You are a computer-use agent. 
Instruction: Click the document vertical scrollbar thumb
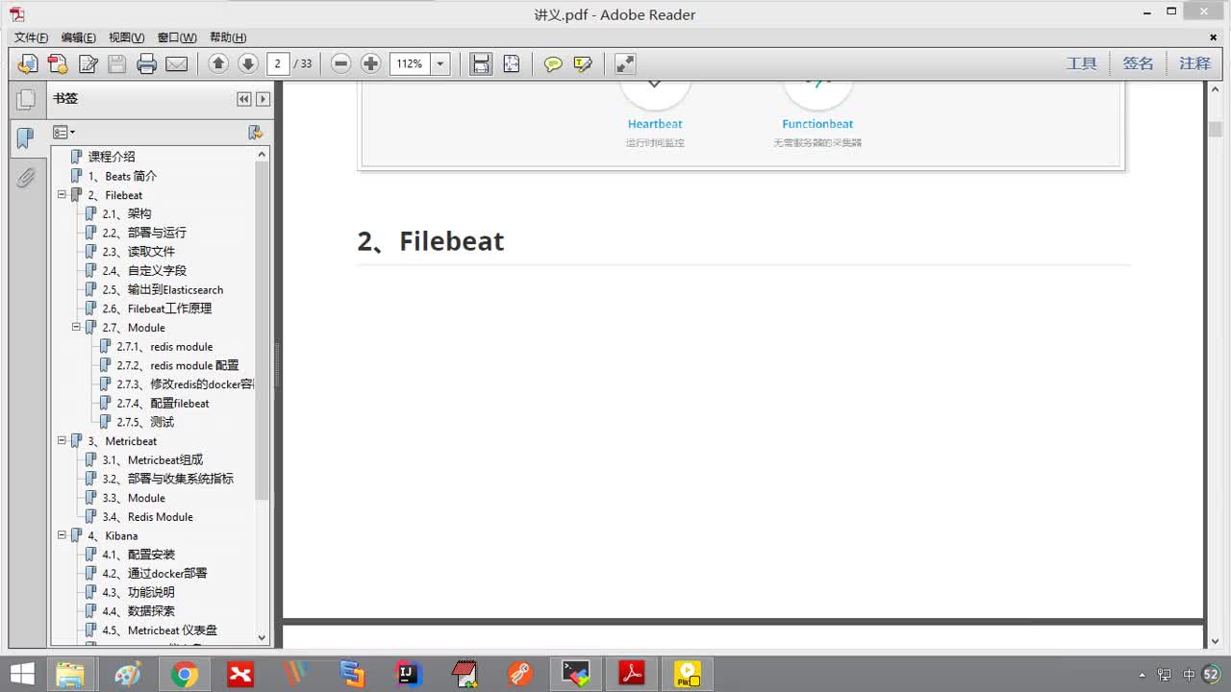1216,129
